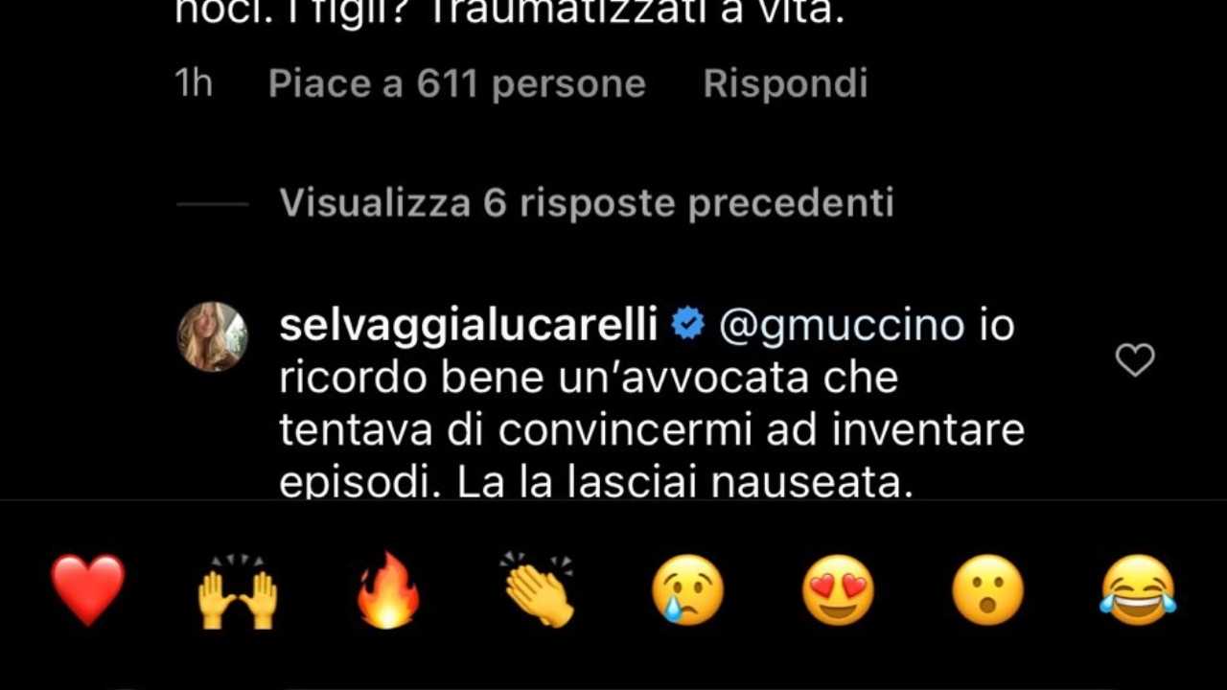Choose the tears of joy emoji
This screenshot has height=690, width=1227.
tap(1138, 589)
